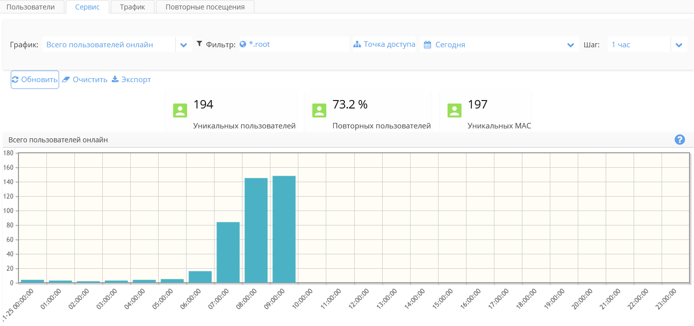Click the globe icon before *.root
This screenshot has height=326, width=694.
pos(243,44)
